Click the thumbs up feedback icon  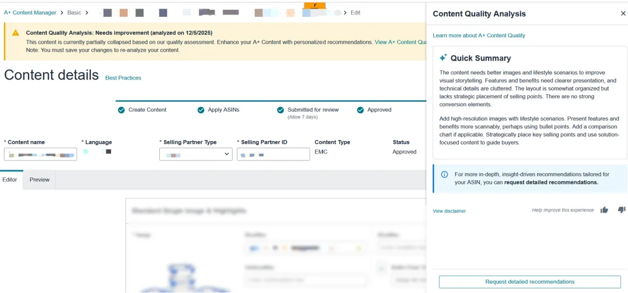click(604, 210)
